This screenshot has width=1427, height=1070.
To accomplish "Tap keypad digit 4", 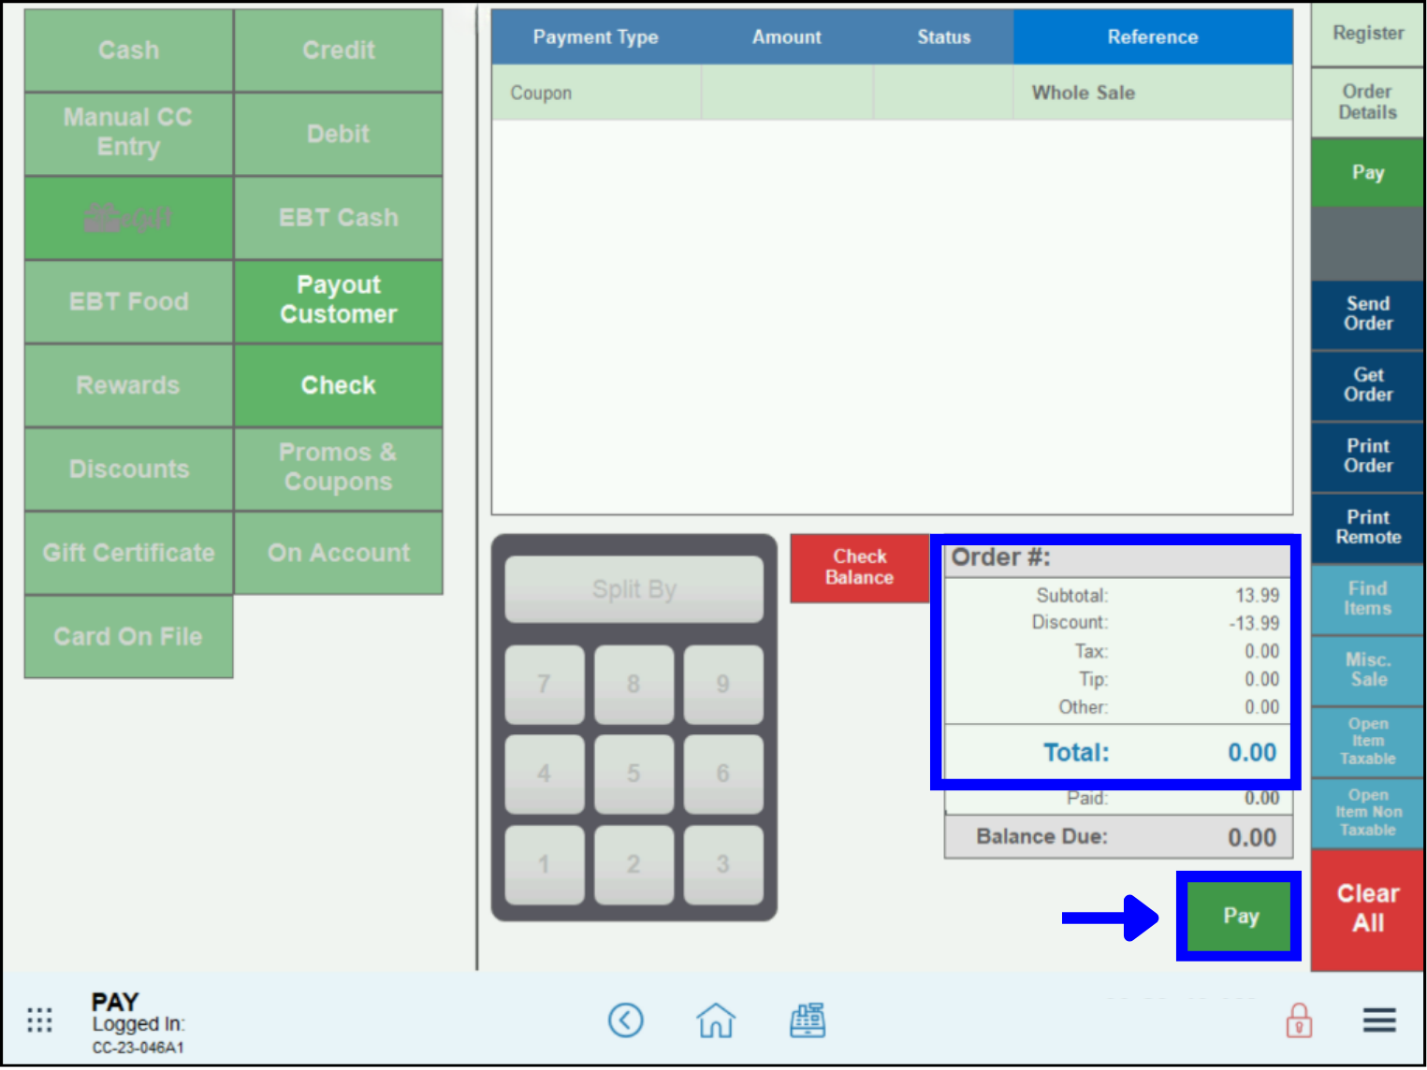I will (545, 774).
